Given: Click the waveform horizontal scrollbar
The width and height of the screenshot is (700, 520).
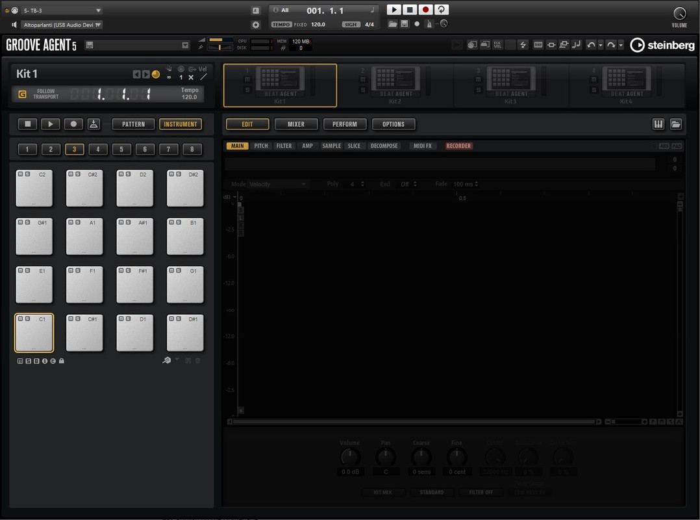Looking at the screenshot, I should (414, 421).
